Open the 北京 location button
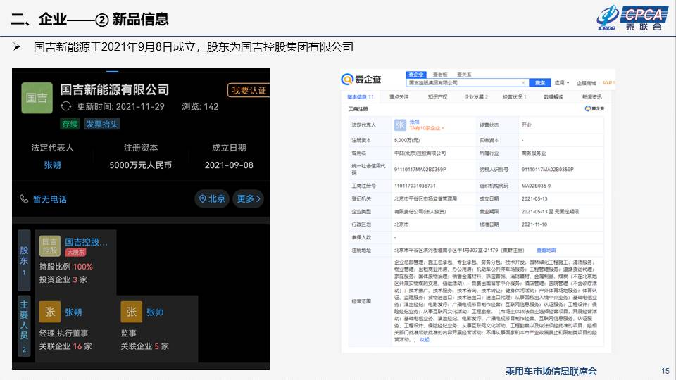Viewport: 676px width, 380px height. click(x=212, y=198)
